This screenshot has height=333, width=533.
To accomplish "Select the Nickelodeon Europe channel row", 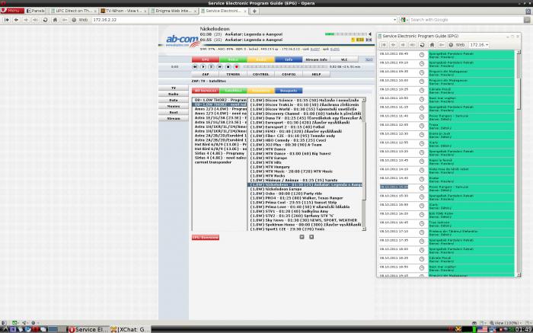I will click(x=305, y=189).
